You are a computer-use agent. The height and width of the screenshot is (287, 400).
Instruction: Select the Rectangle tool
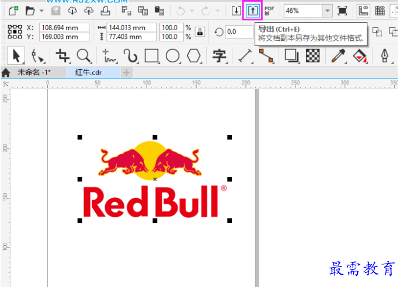click(x=152, y=56)
